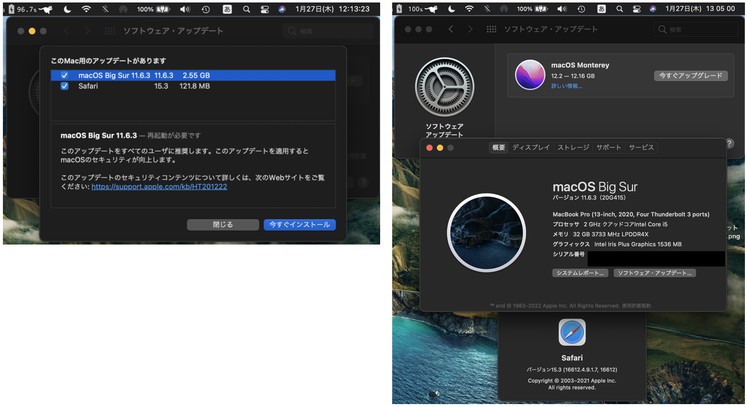The image size is (747, 407).
Task: Show all preferences grid icon in right window
Action: coord(491,29)
